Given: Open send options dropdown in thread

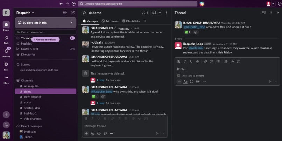Looking at the screenshot, I should point(276,81).
